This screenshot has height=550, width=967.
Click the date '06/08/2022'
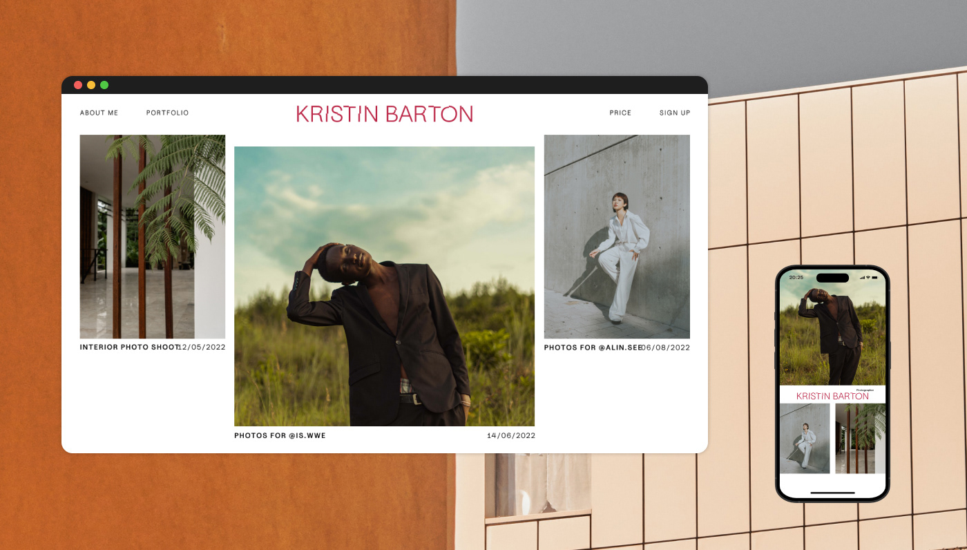[x=666, y=347]
